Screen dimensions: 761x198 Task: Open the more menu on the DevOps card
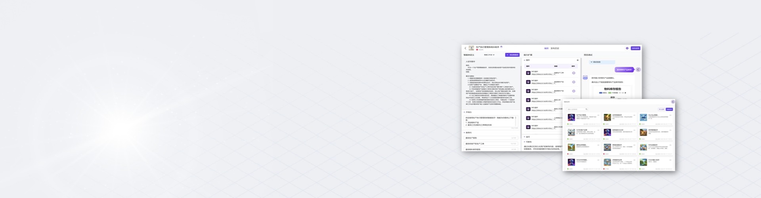[670, 115]
